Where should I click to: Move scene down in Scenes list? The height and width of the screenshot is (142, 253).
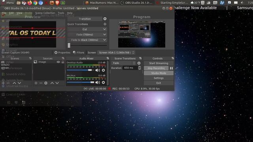(19, 83)
